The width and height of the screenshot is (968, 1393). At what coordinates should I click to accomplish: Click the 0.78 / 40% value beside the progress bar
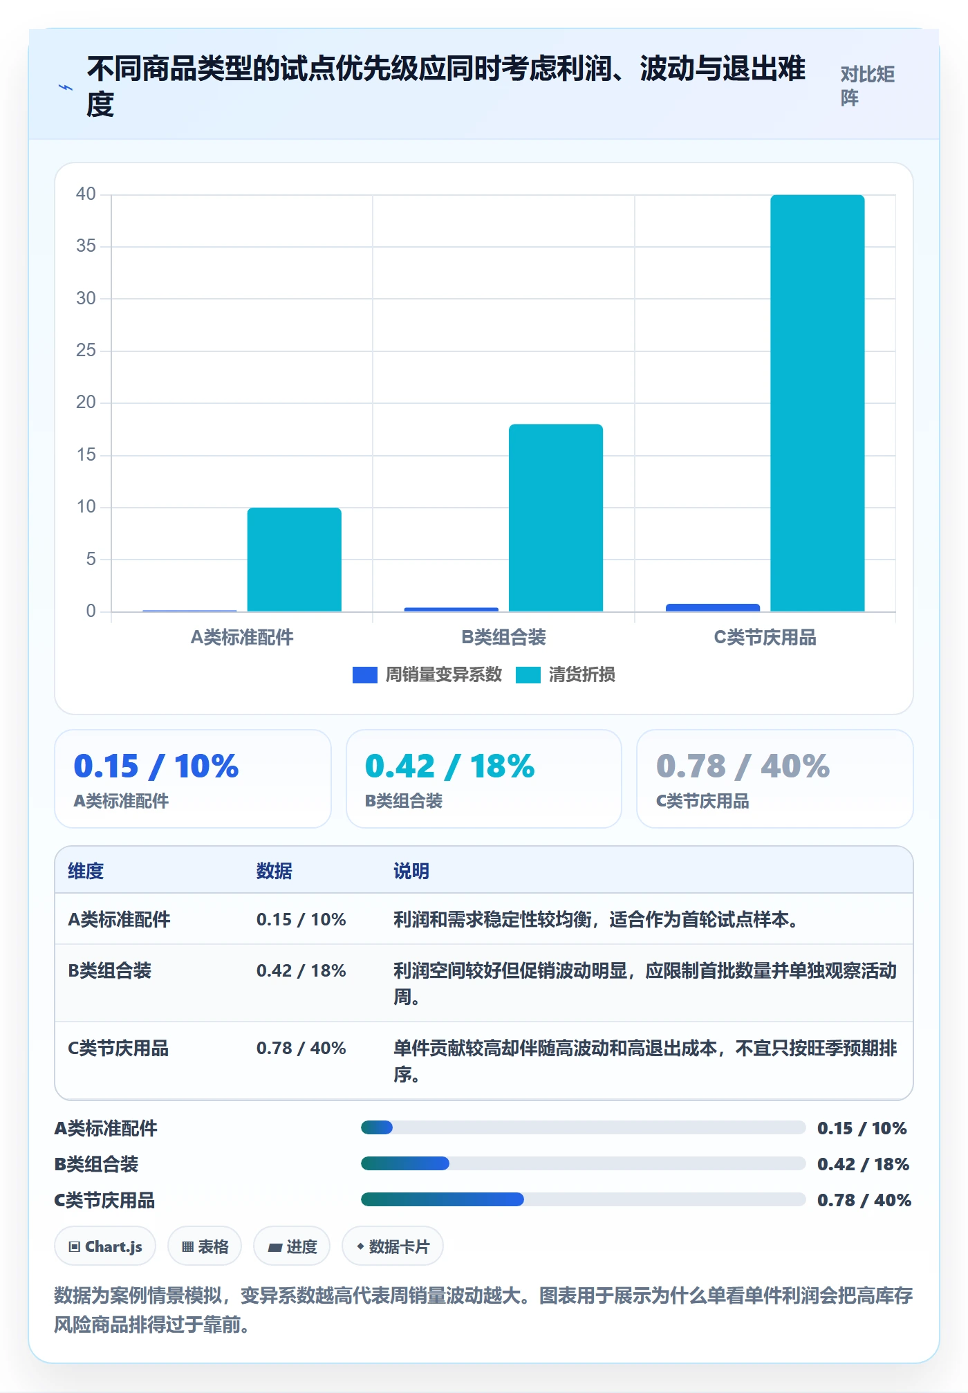click(864, 1200)
